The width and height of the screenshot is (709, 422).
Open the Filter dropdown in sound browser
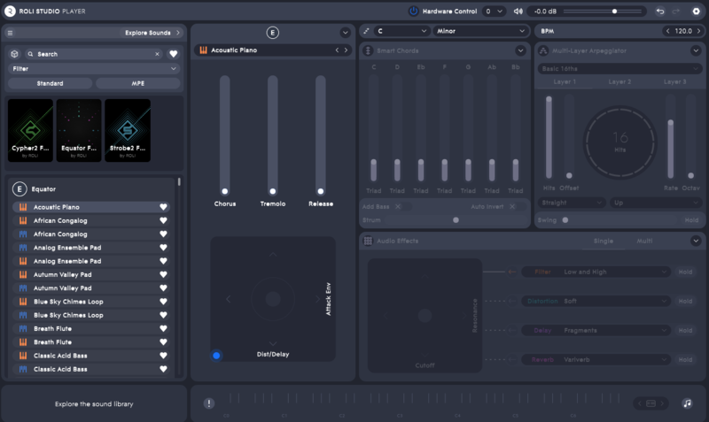(94, 68)
